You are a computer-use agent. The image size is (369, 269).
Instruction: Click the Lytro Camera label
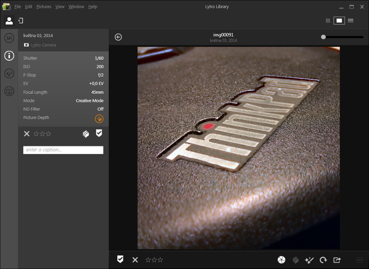click(43, 45)
